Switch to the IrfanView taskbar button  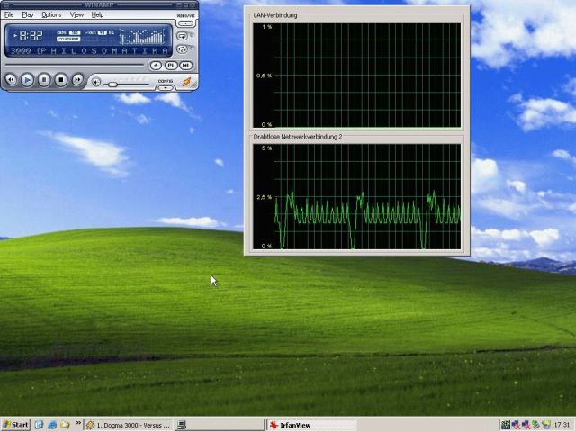tap(310, 425)
